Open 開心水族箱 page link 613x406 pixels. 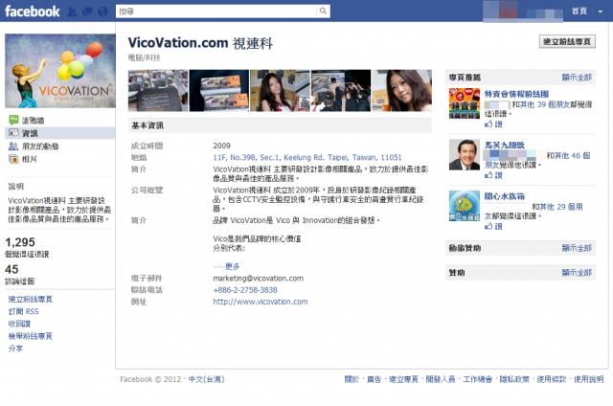coord(505,196)
